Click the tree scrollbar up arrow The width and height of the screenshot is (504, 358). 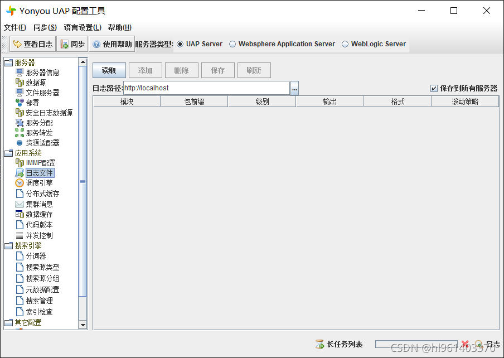tap(83, 62)
